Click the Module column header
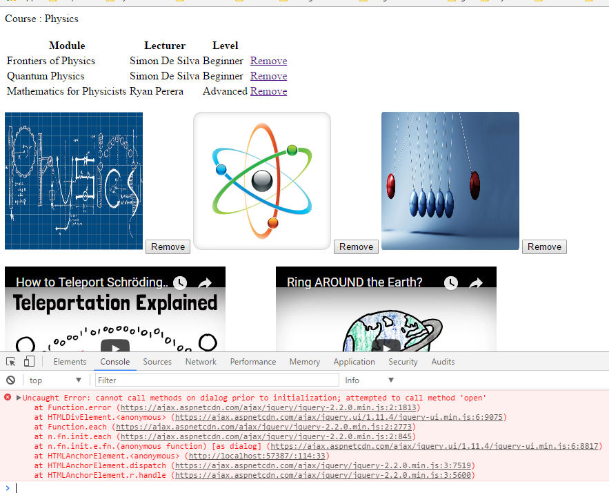Viewport: 609px width, 493px height. click(67, 46)
